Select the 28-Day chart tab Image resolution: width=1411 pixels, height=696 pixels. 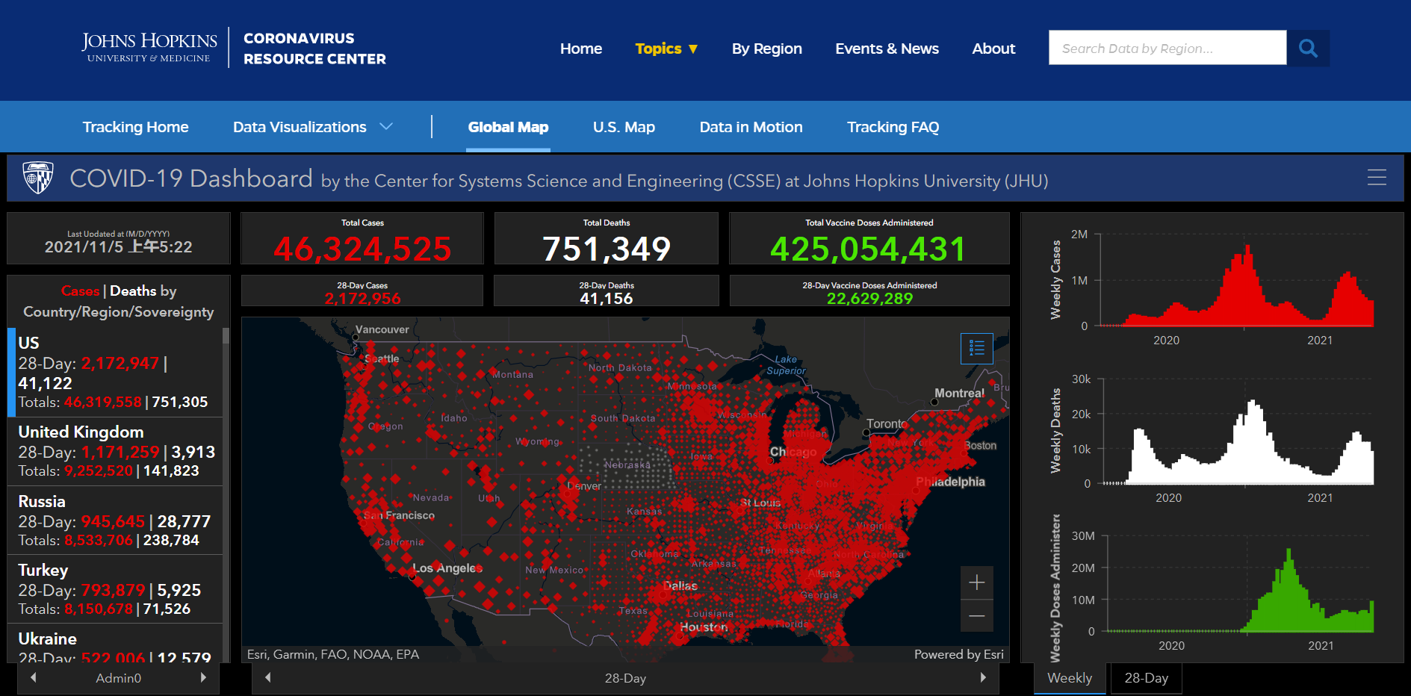(1146, 678)
